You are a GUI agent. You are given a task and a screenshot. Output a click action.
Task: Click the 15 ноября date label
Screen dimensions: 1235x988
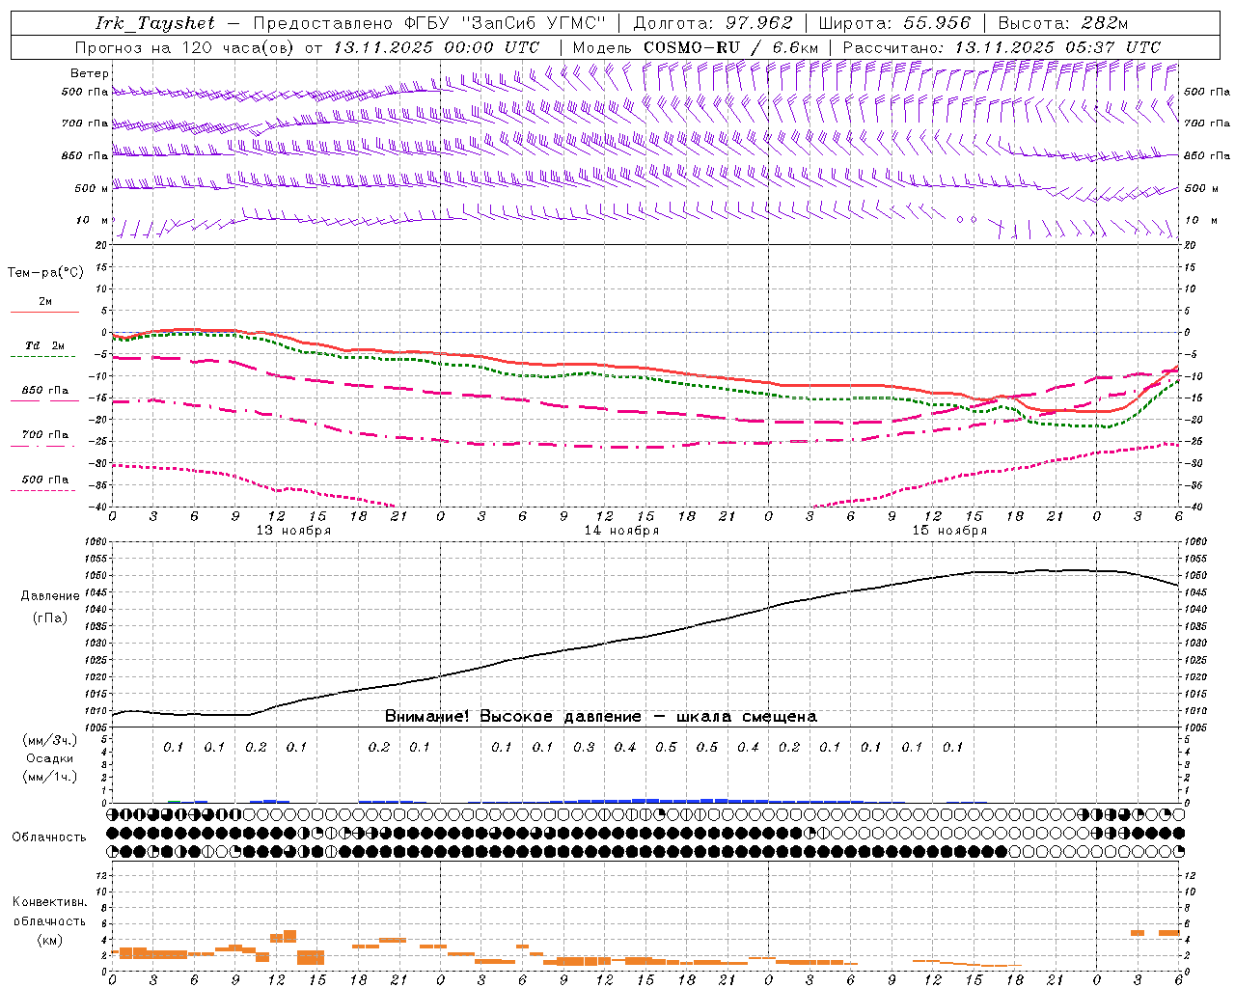[x=949, y=531]
